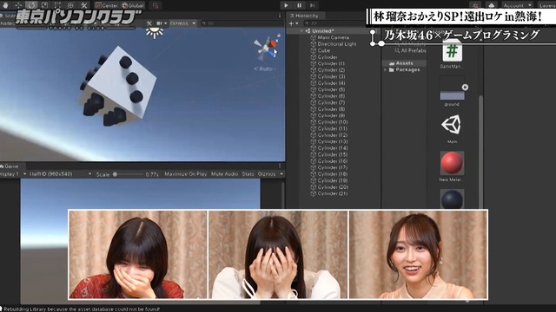Image resolution: width=556 pixels, height=312 pixels.
Task: Open the Half HD (960x540) resolution dropdown
Action: [x=60, y=174]
